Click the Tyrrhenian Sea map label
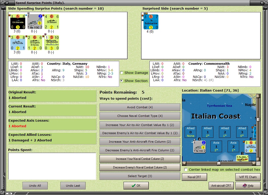The height and width of the screenshot is (195, 268). coord(220,106)
